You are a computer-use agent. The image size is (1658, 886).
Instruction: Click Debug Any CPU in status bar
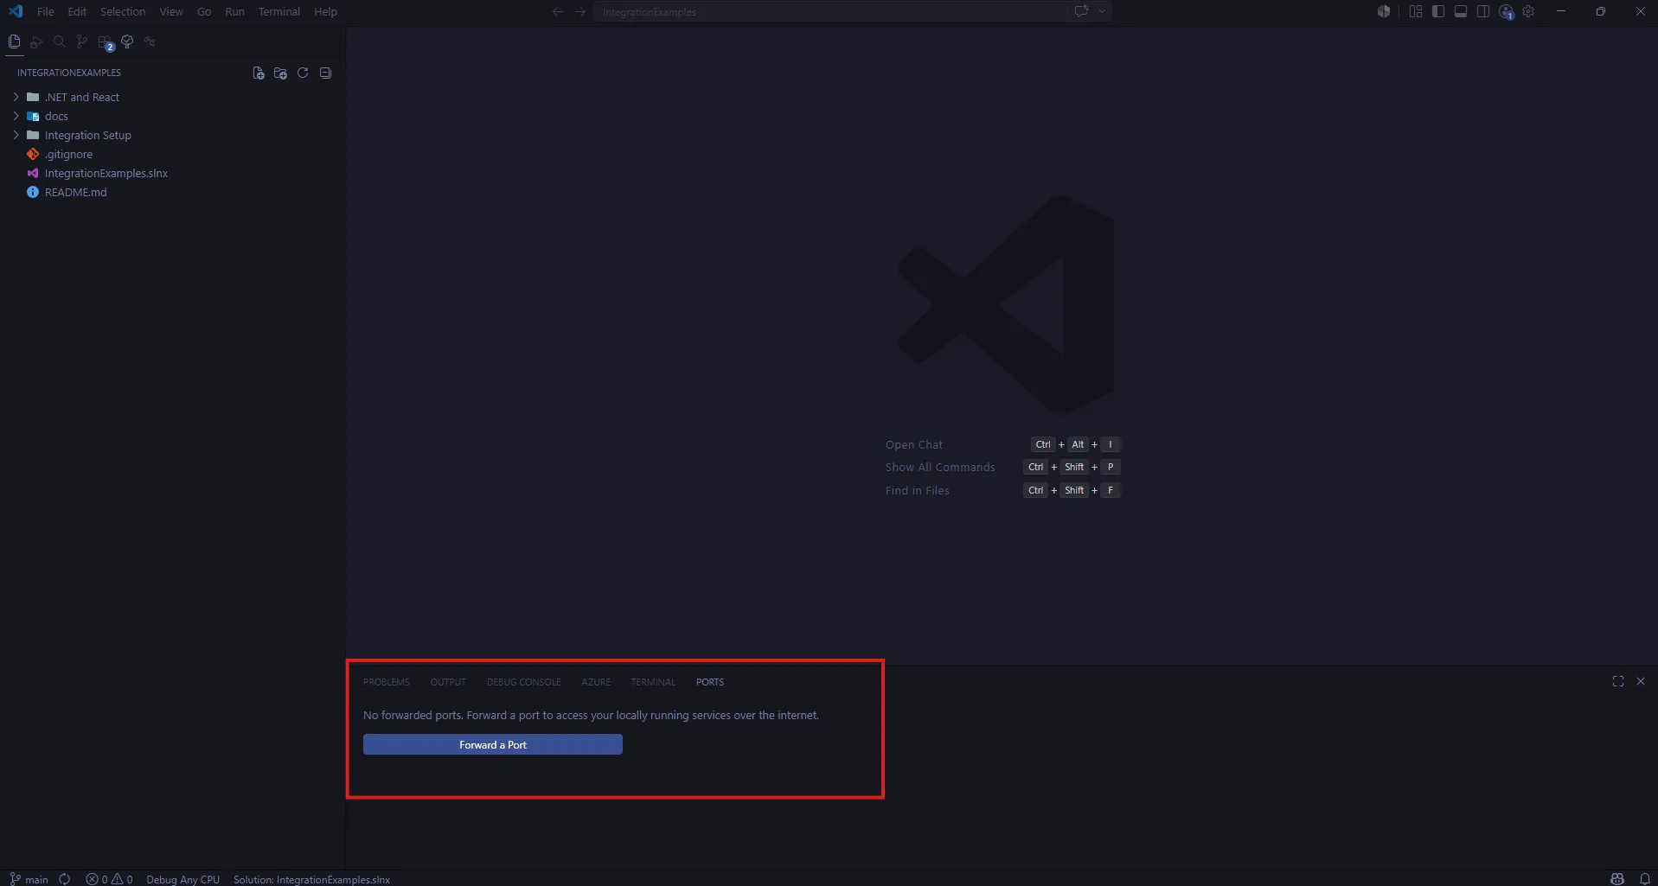click(182, 879)
